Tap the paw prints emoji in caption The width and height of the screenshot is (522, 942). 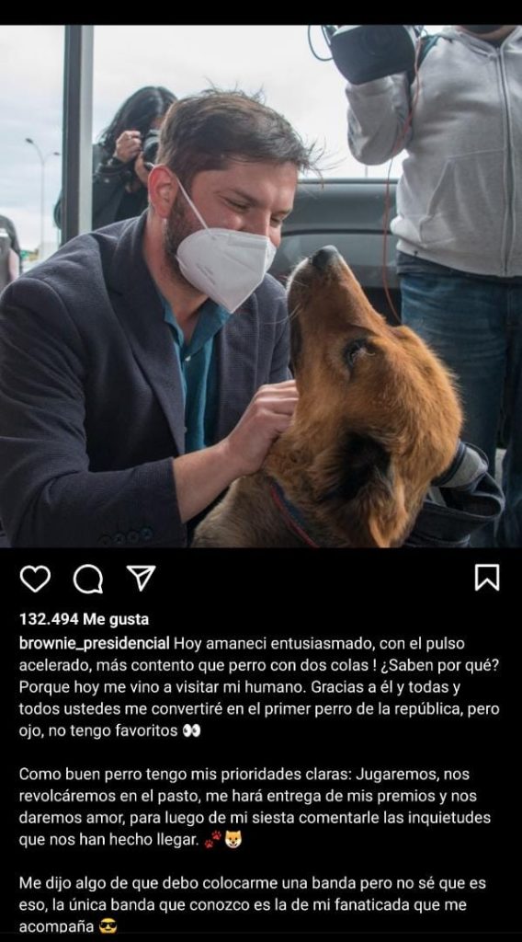212,839
